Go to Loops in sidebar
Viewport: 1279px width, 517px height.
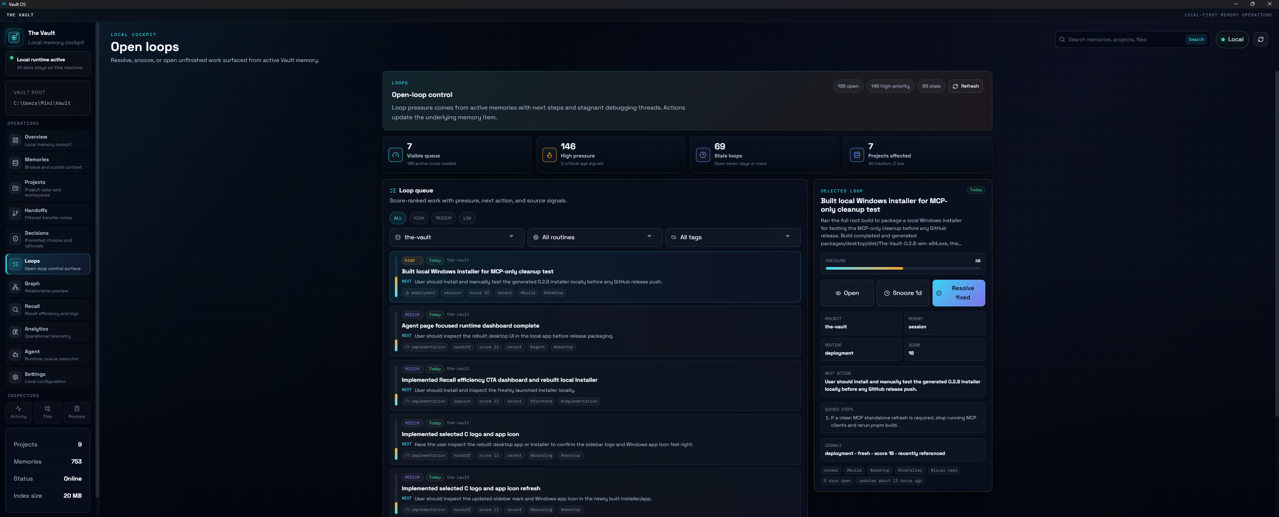[x=48, y=264]
